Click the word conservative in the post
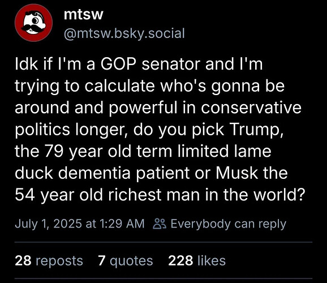The width and height of the screenshot is (327, 283). tap(251, 108)
